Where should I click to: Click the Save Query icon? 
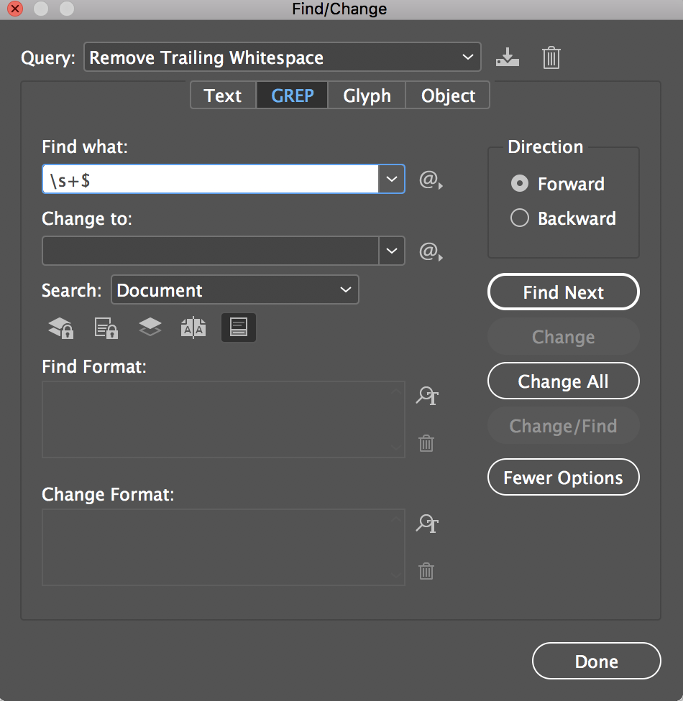click(508, 57)
